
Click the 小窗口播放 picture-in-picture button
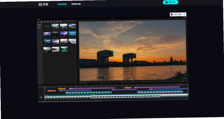point(176,15)
